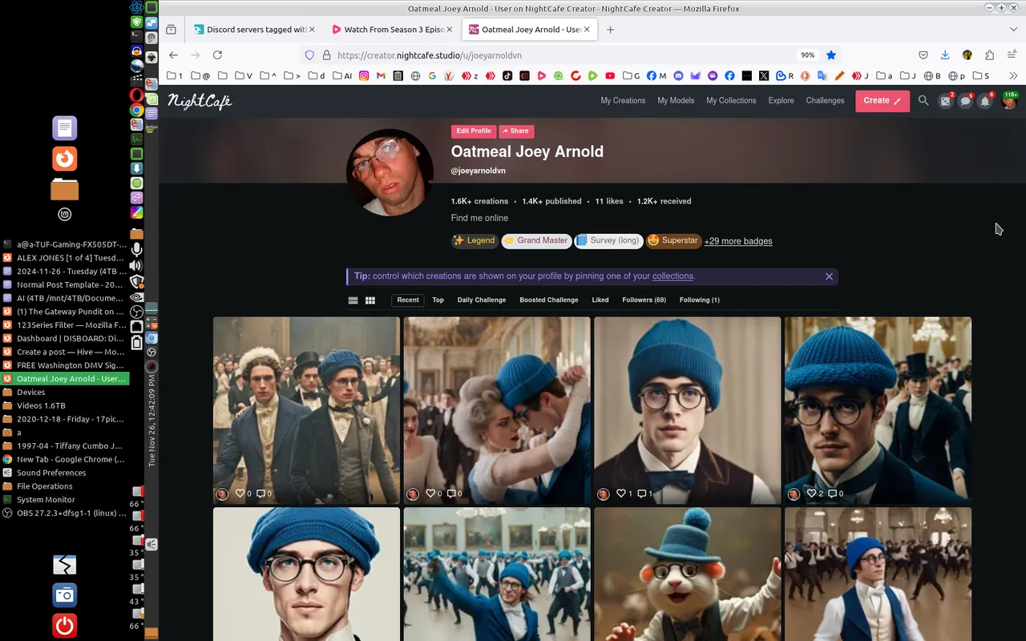The image size is (1026, 641).
Task: Click the profile 'Share' button
Action: pyautogui.click(x=516, y=131)
